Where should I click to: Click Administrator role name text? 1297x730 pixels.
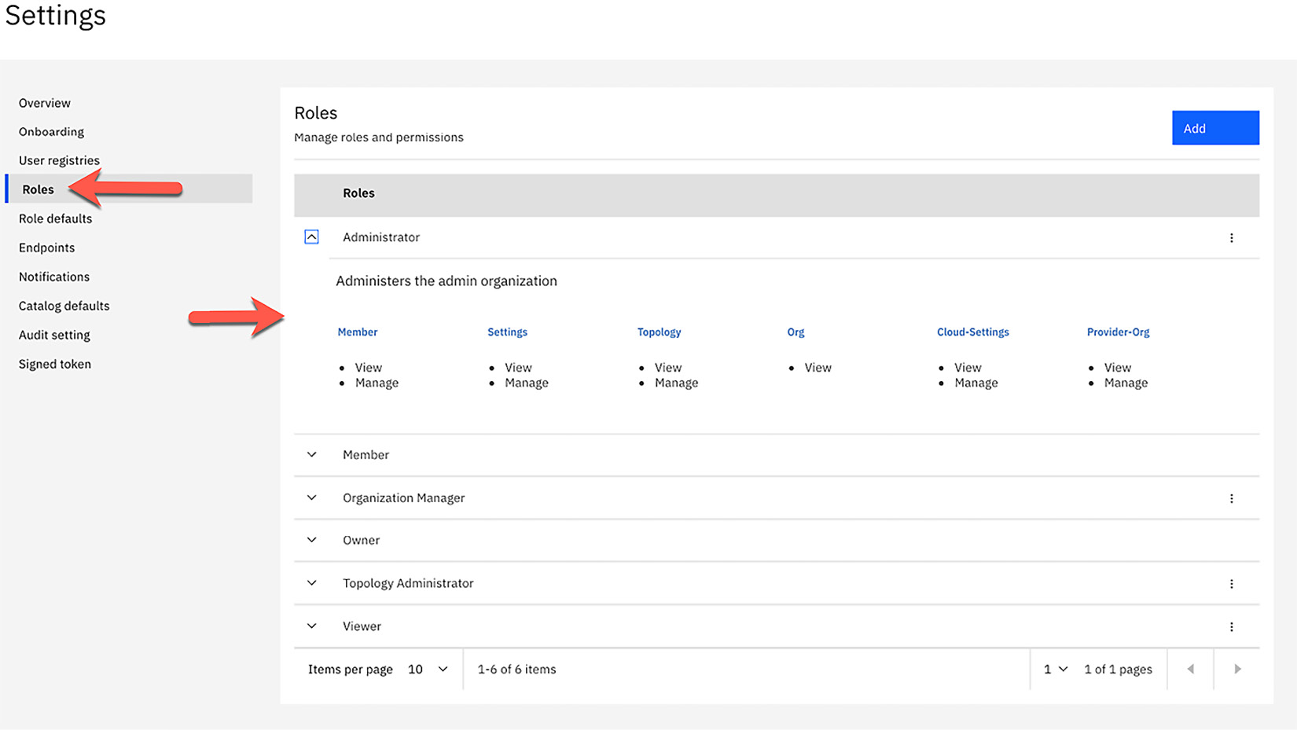[x=381, y=237]
